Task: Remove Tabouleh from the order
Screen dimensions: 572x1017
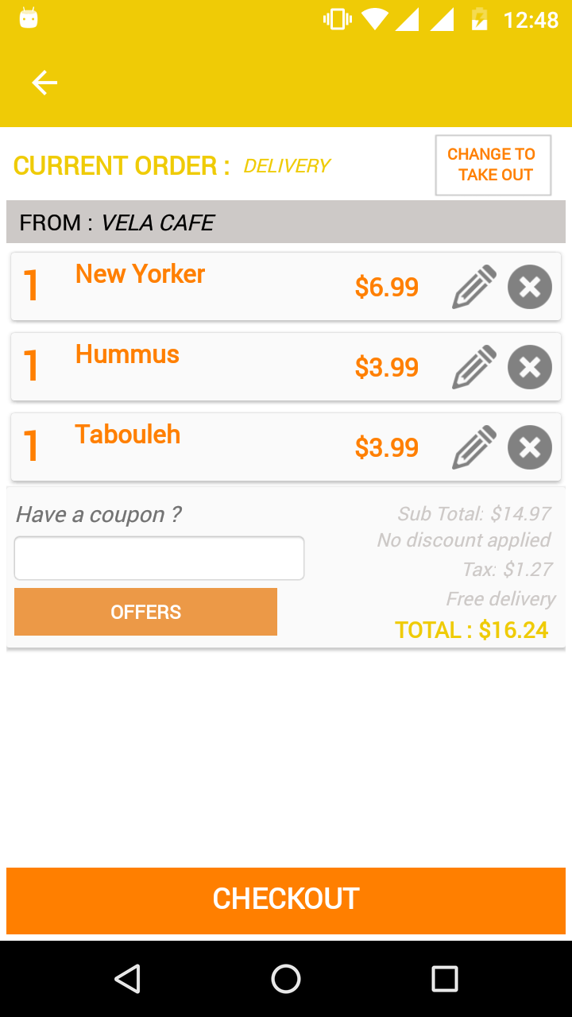Action: click(530, 447)
